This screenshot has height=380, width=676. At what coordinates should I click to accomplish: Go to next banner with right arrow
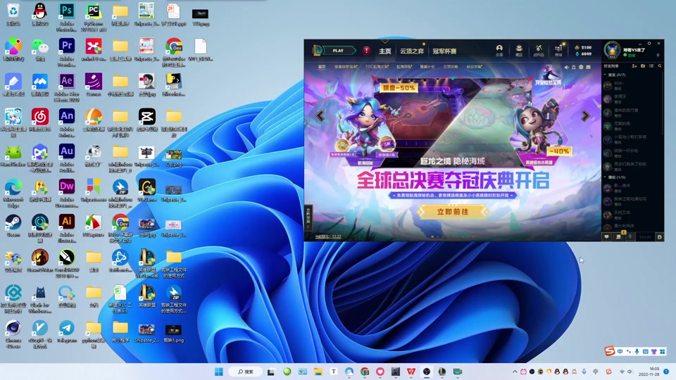pyautogui.click(x=585, y=115)
